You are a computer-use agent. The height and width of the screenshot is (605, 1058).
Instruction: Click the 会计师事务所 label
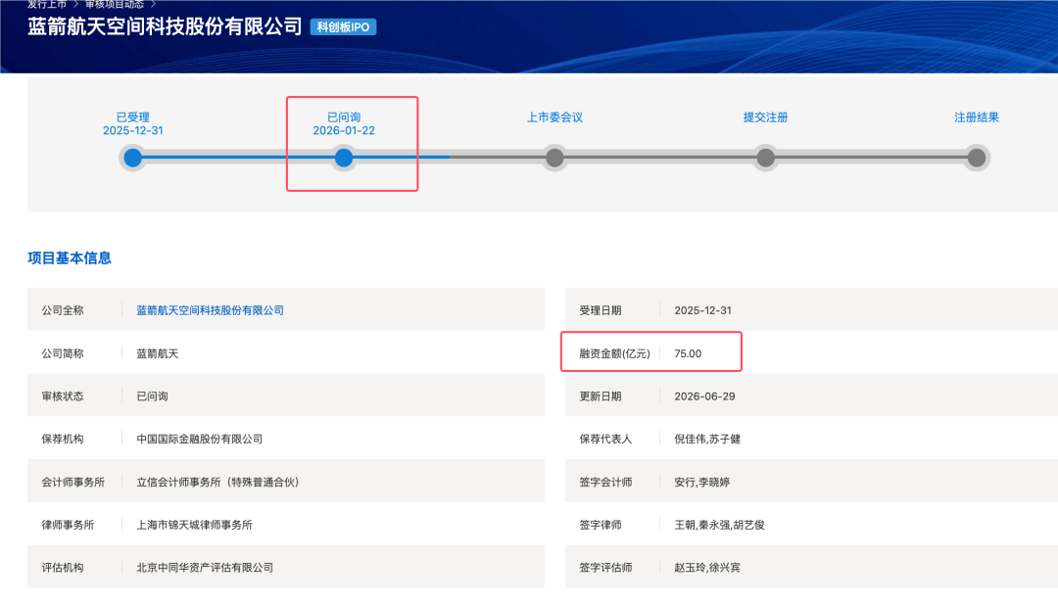pos(72,483)
